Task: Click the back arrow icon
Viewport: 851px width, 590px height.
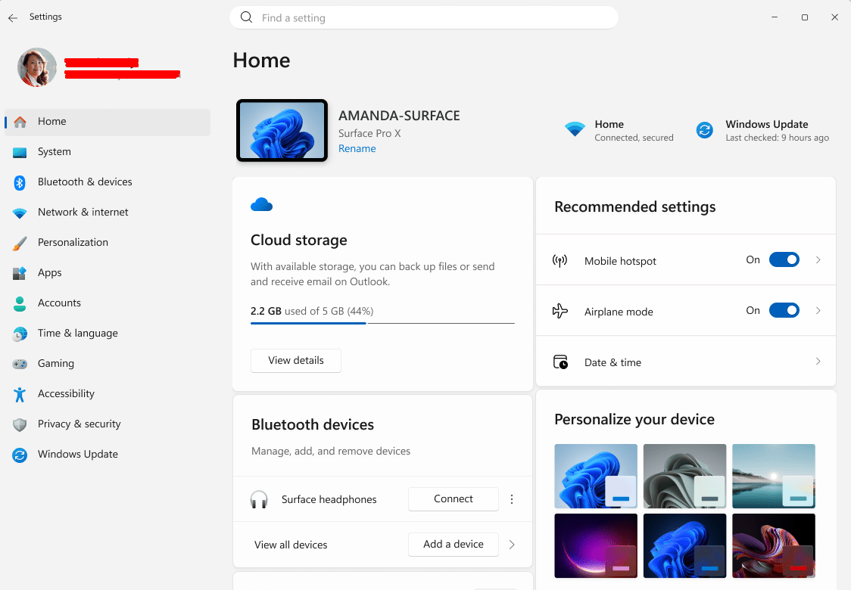Action: tap(13, 18)
